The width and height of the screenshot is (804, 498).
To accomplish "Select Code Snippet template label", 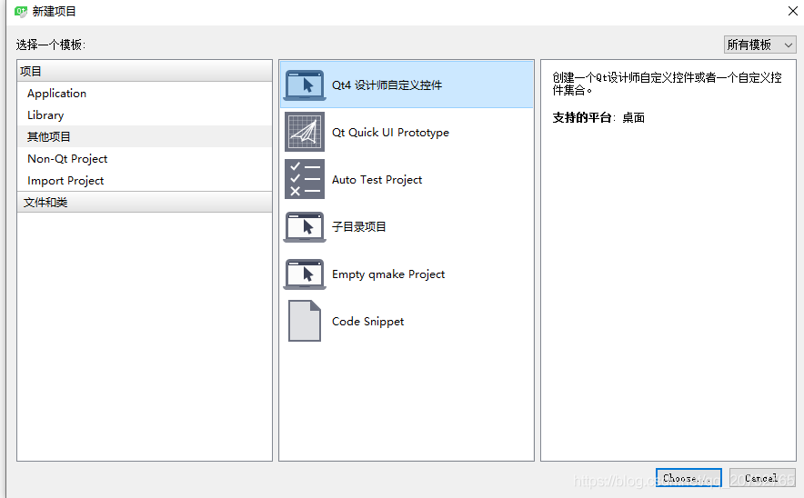I will click(367, 321).
